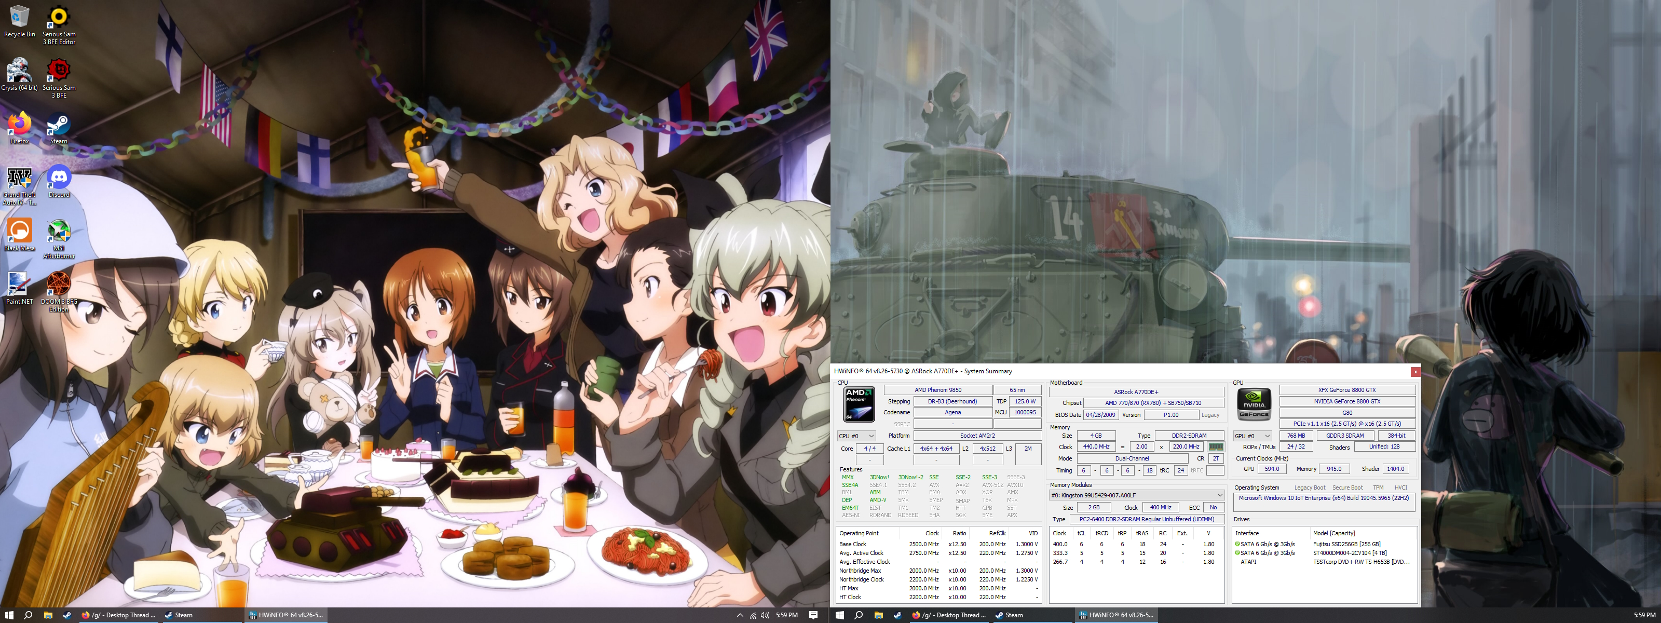1661x623 pixels.
Task: Launch DOOM 3 BFG Edition shortcut
Action: (59, 292)
